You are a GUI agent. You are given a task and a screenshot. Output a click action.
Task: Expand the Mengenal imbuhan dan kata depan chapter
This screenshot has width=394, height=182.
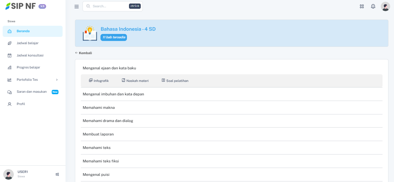click(113, 94)
